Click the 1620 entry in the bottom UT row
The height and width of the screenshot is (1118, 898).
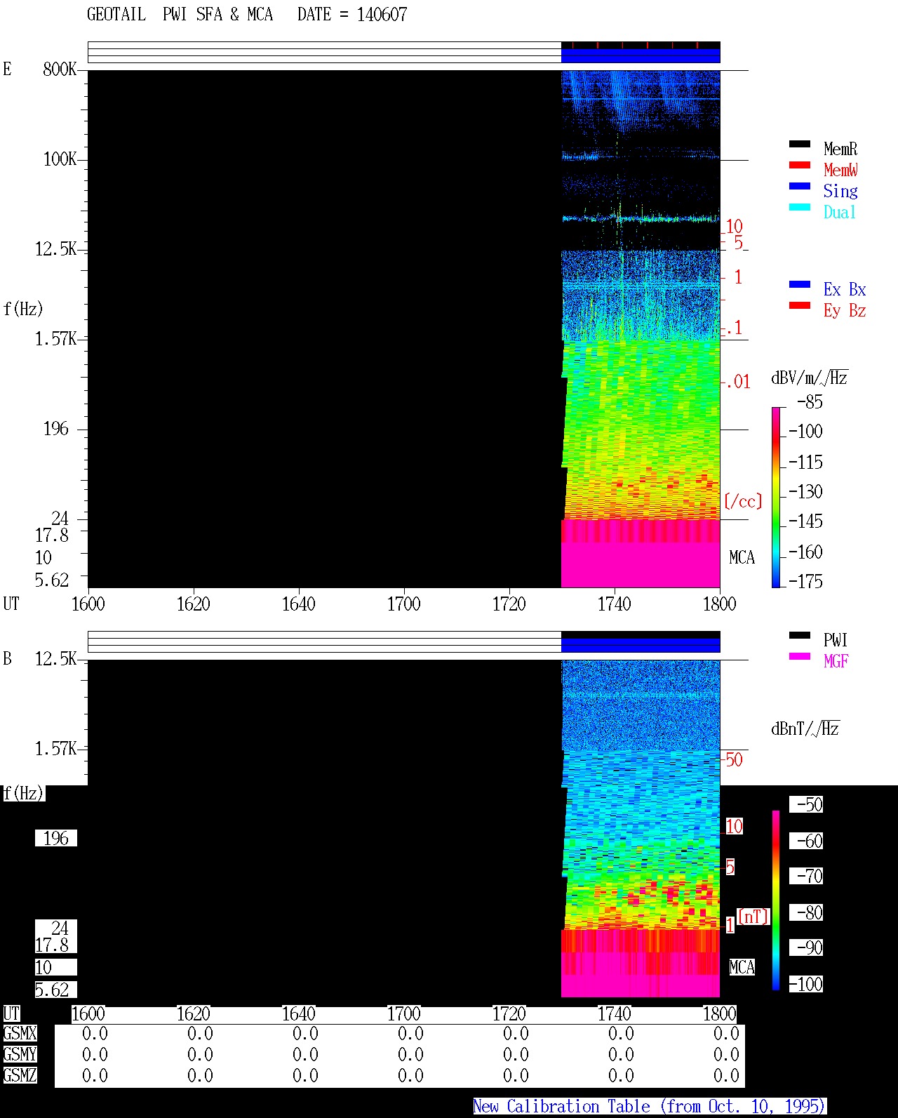194,1013
